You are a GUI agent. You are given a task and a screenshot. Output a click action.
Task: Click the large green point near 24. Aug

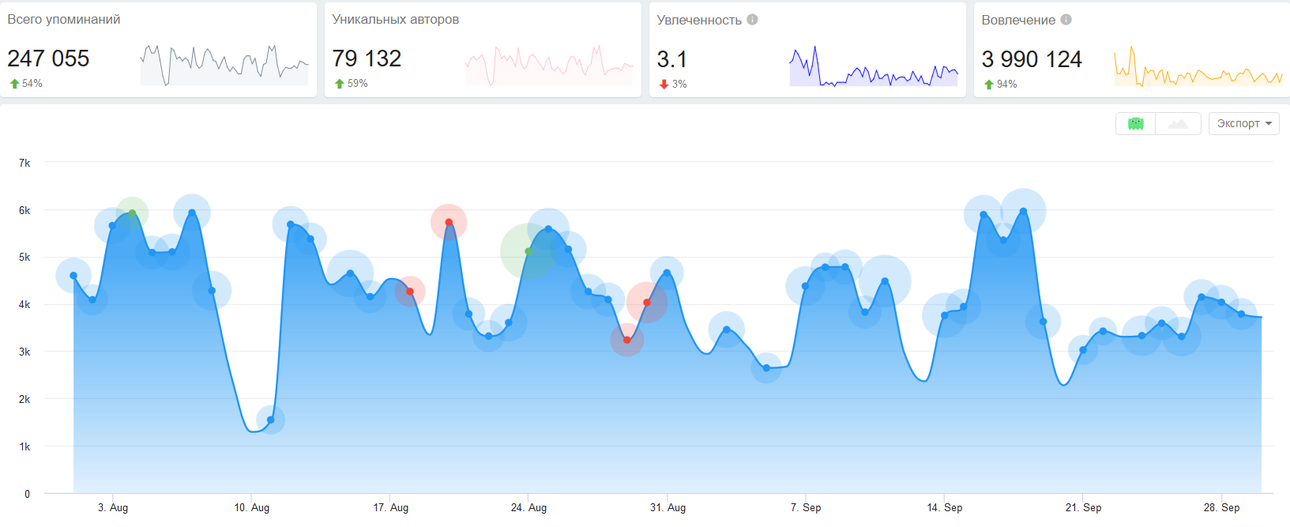[x=528, y=251]
